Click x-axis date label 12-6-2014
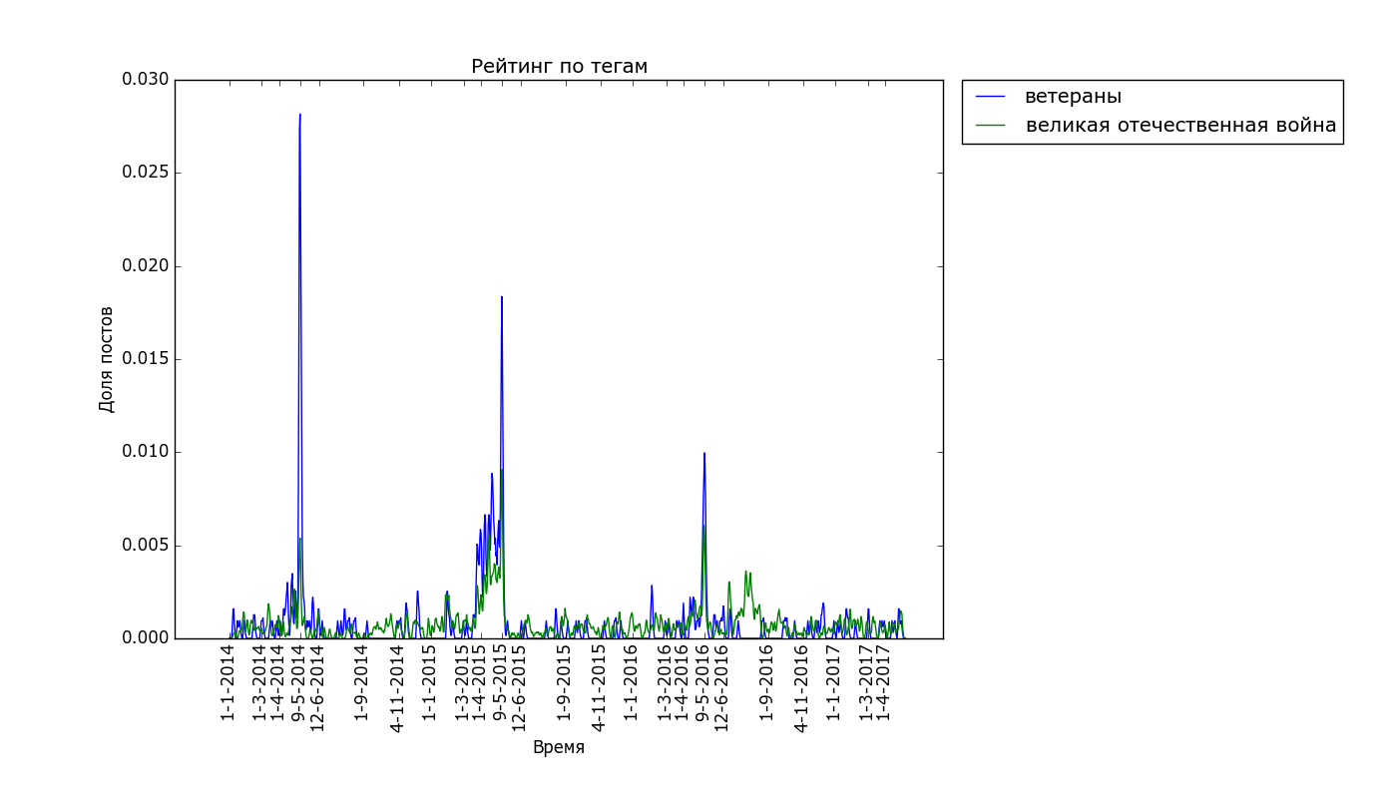 (x=316, y=688)
